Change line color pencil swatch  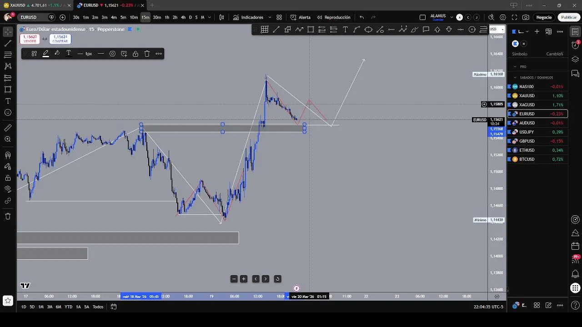pyautogui.click(x=45, y=54)
